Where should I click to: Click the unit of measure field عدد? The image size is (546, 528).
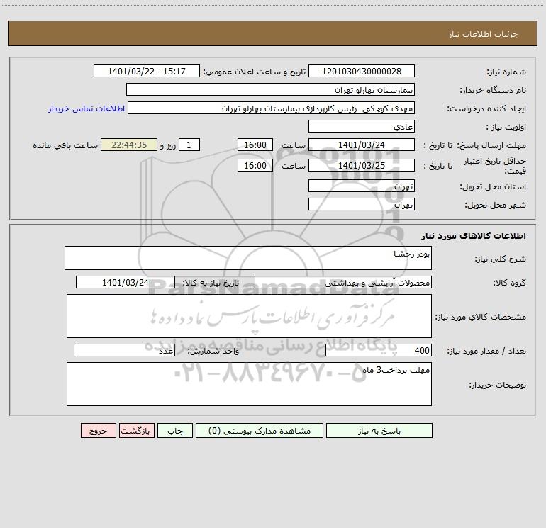(x=124, y=350)
